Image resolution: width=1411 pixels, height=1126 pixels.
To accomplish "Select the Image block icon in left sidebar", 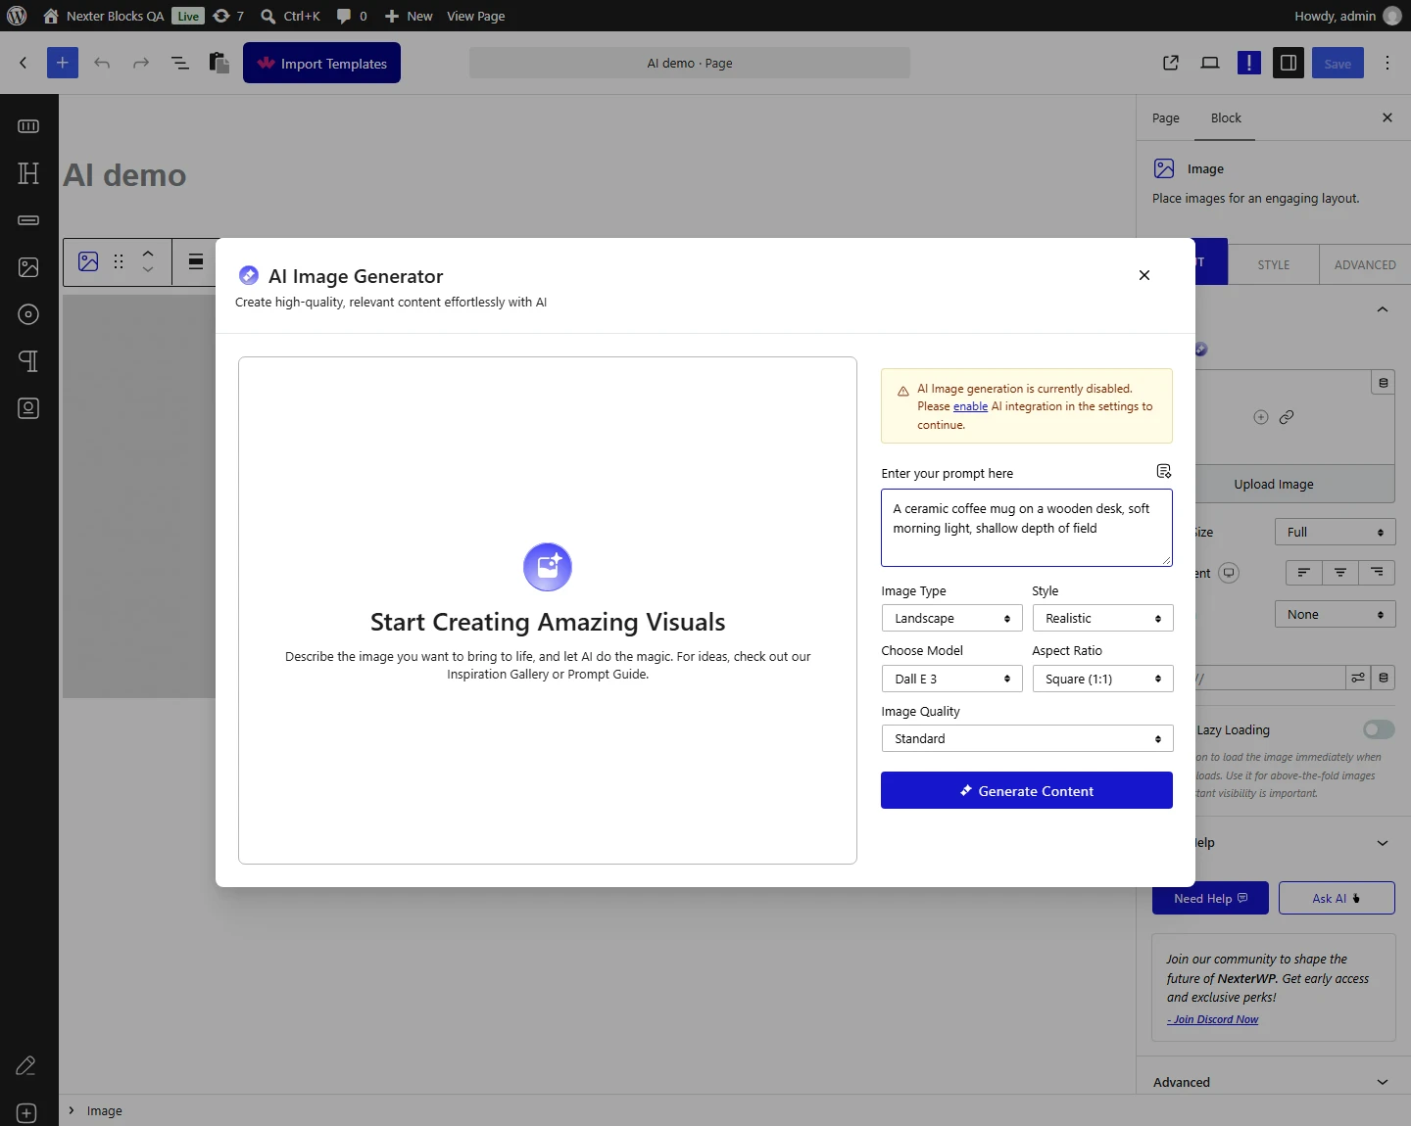I will pos(28,267).
